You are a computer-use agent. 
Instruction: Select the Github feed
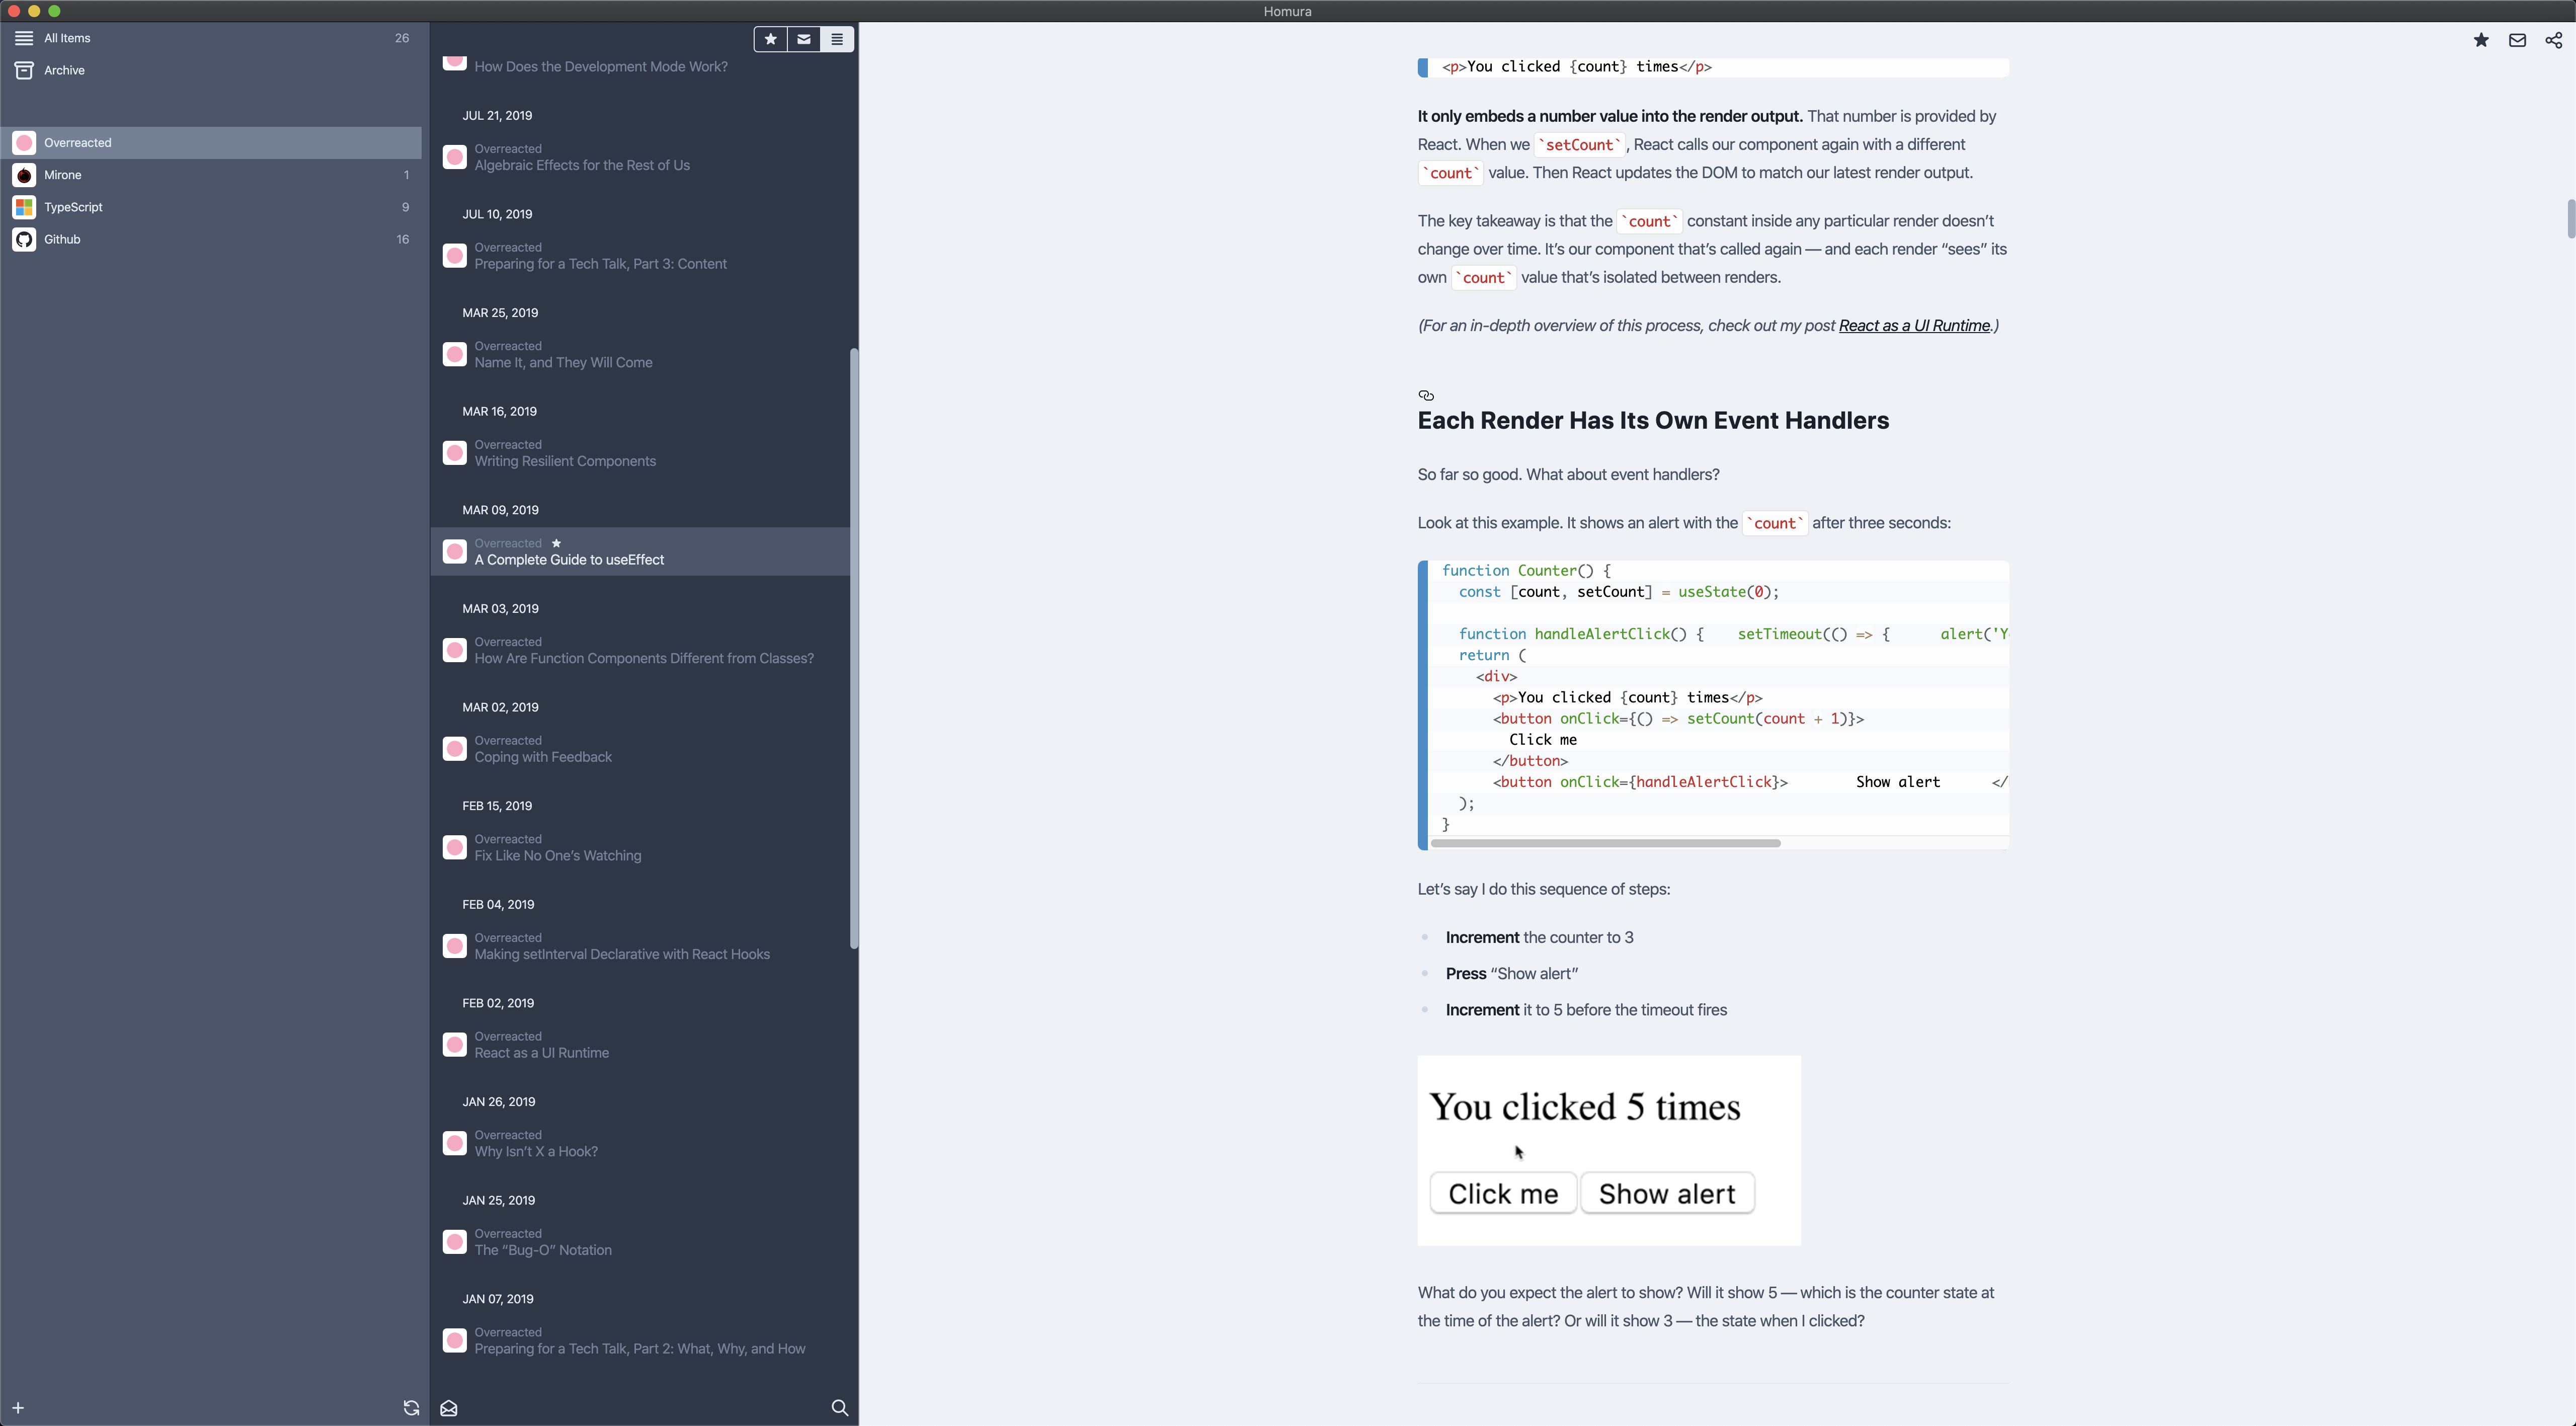pyautogui.click(x=62, y=239)
